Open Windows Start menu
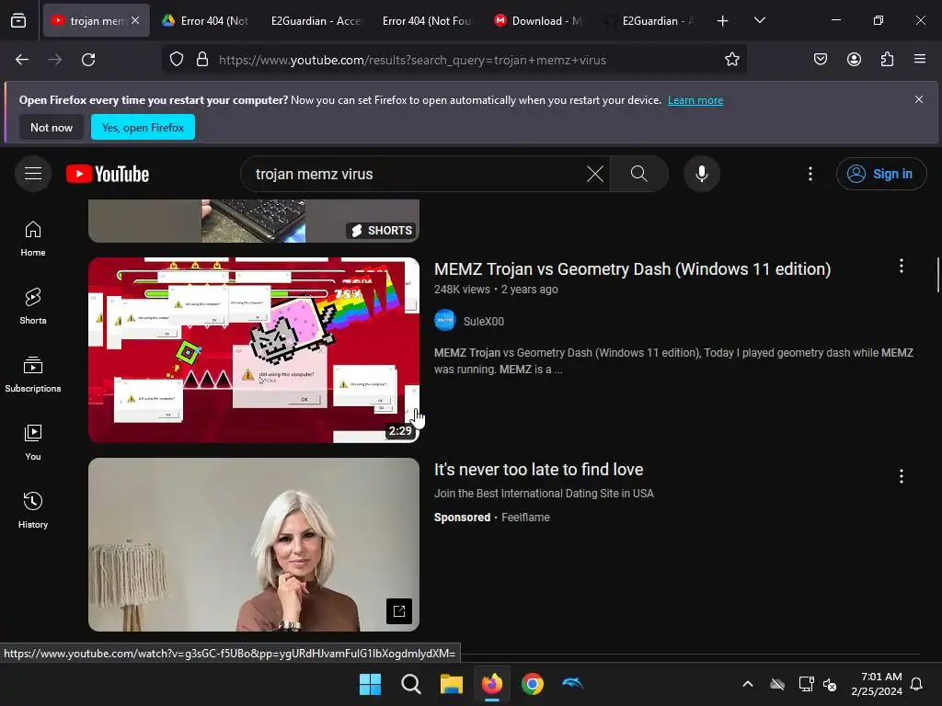 (x=370, y=684)
